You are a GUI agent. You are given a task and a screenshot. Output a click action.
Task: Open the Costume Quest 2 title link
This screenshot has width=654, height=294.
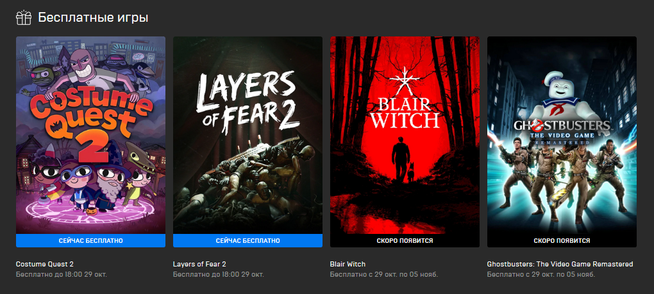click(45, 264)
